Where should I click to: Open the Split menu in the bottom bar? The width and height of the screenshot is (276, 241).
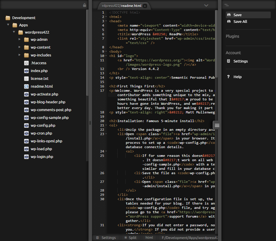coord(130,238)
